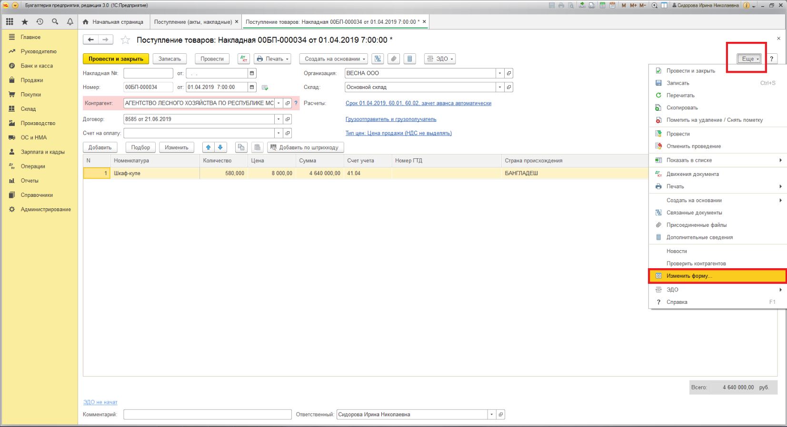The image size is (787, 427).
Task: Show Дт/Кт document postings icon
Action: pyautogui.click(x=243, y=59)
